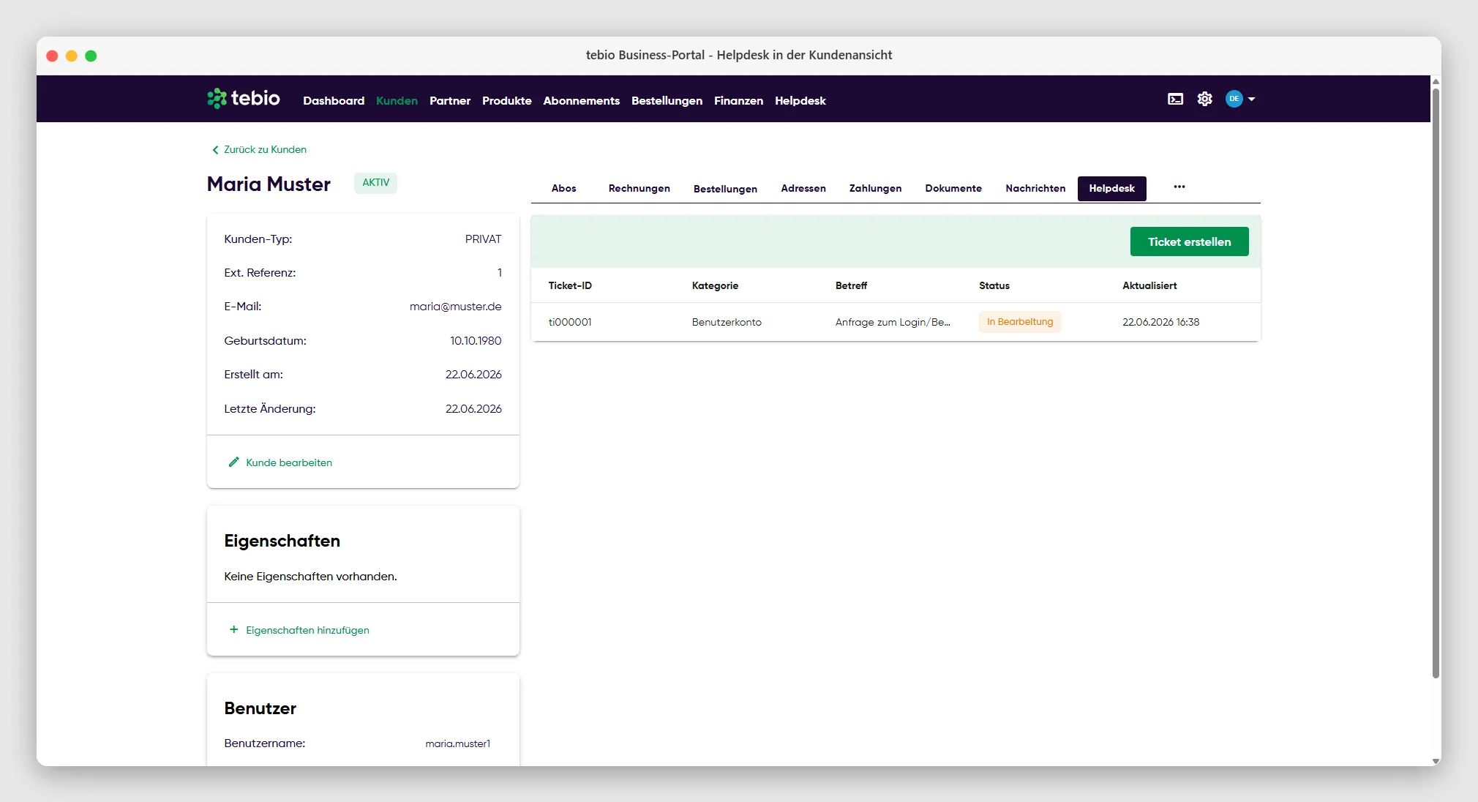Click Kunde bearbeiten link
Screen dimensions: 1478x802
point(289,462)
